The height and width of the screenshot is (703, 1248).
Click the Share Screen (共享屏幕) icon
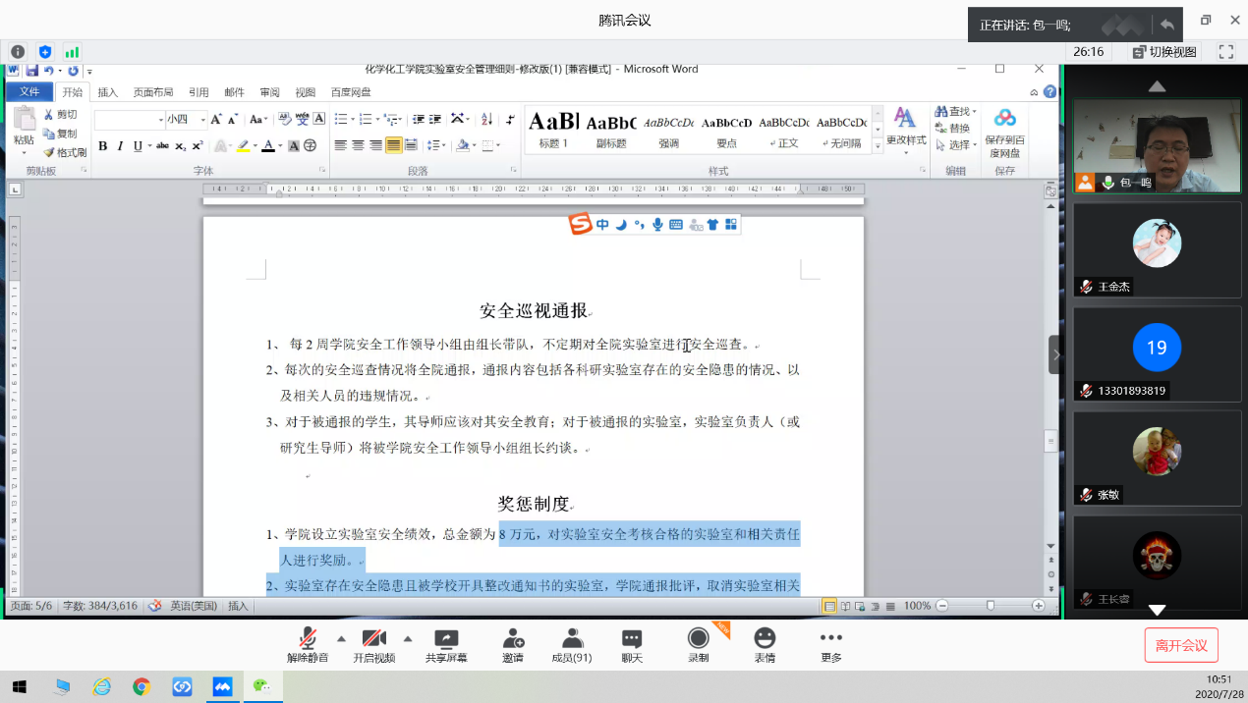point(446,645)
